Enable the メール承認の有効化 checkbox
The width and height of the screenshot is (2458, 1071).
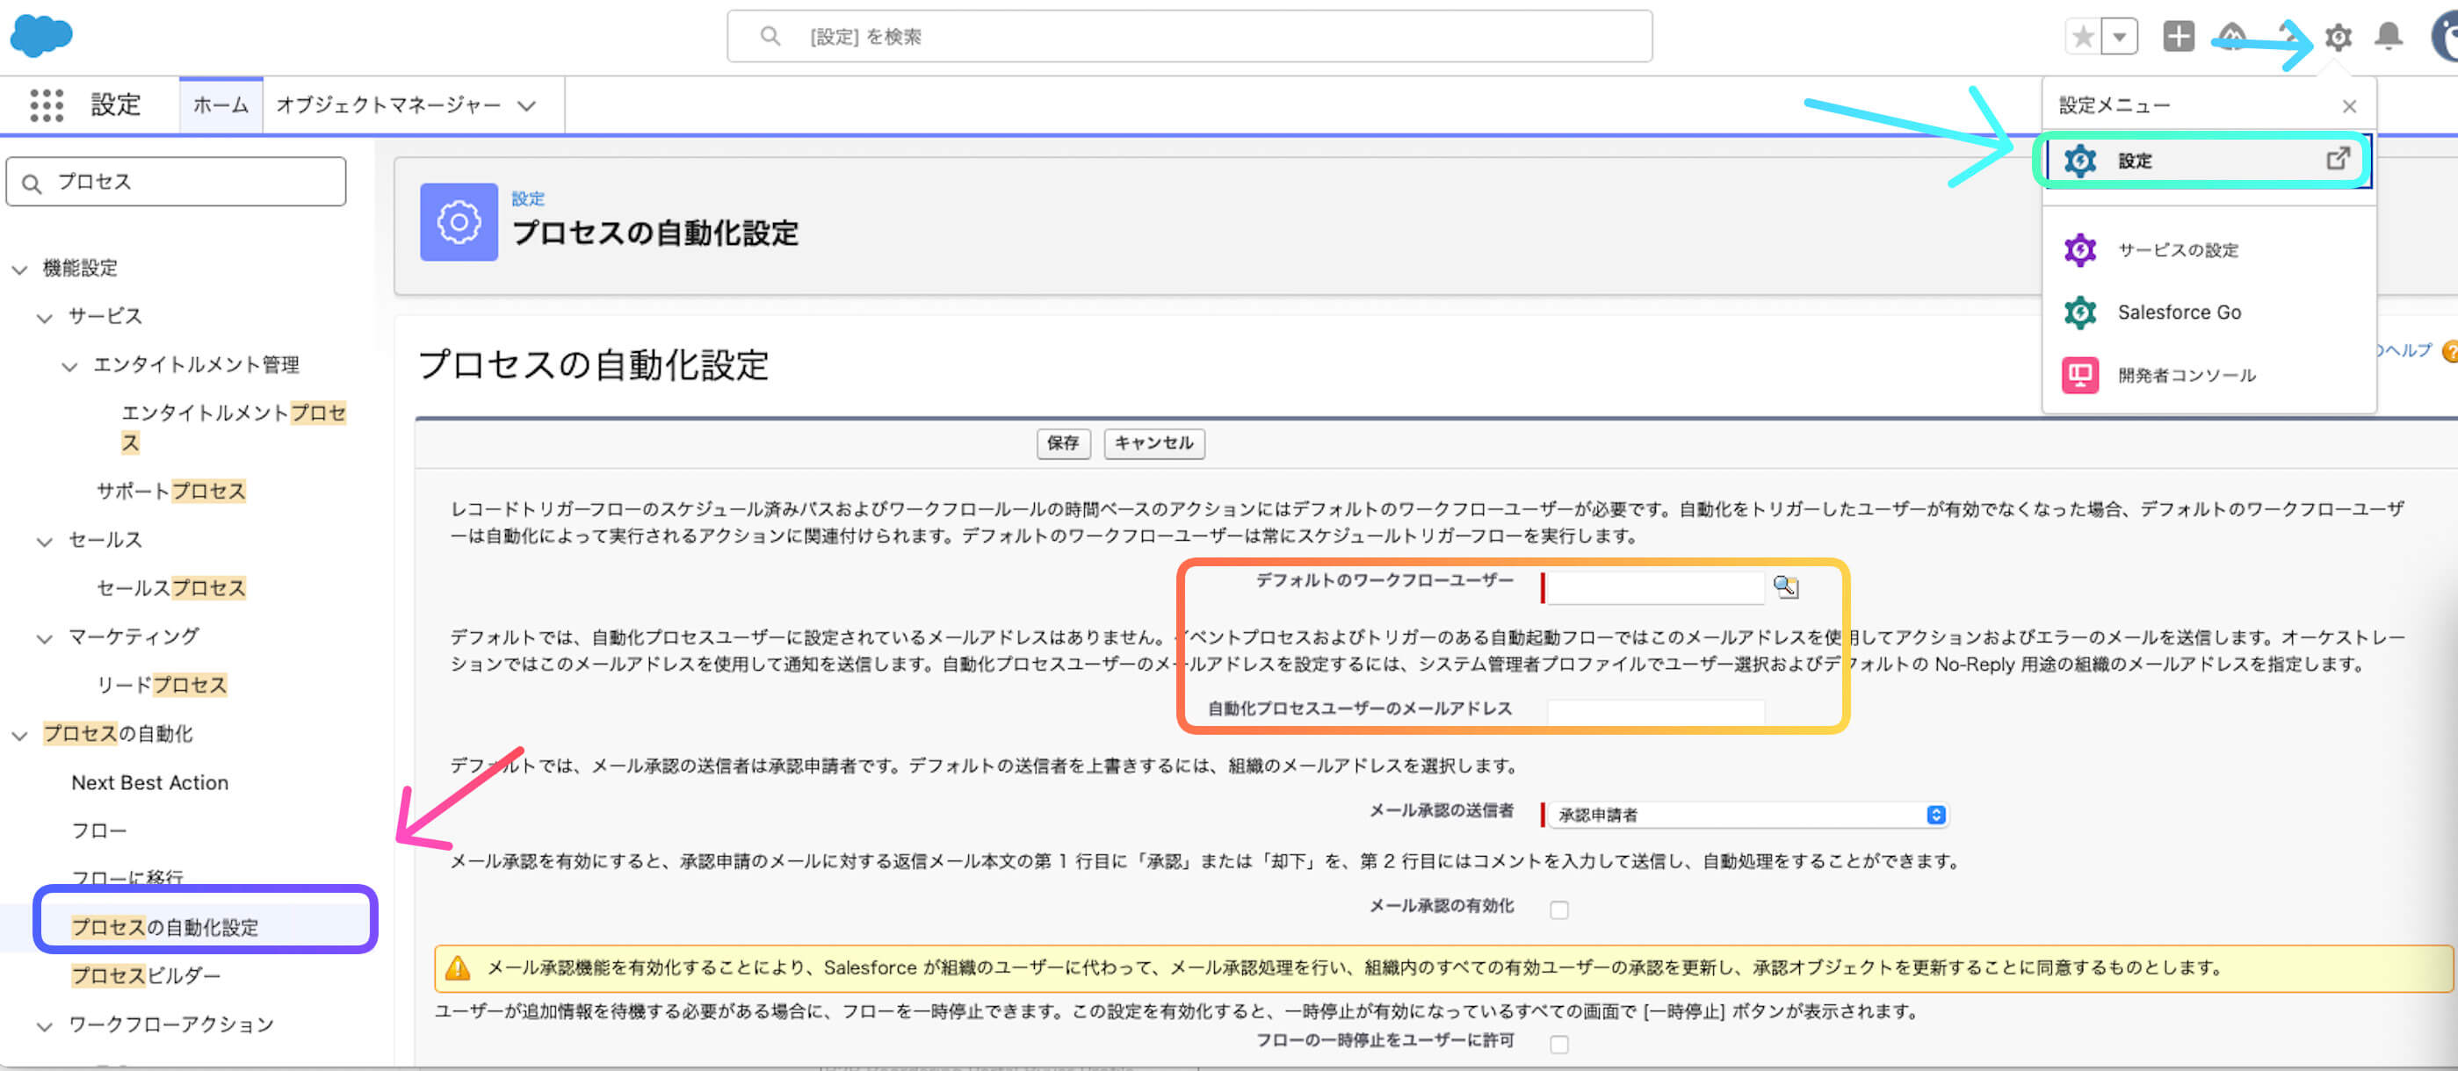[1559, 909]
